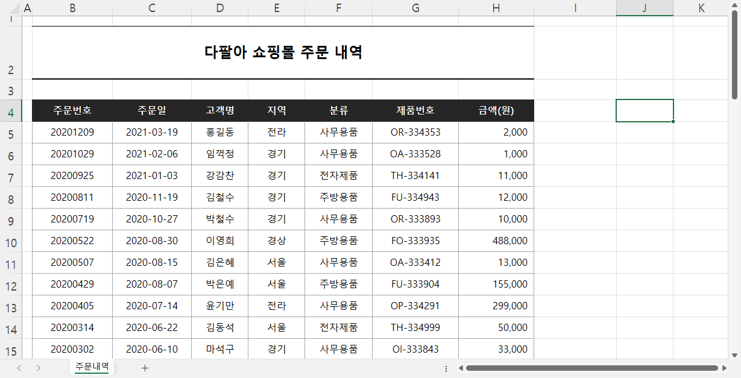Select column E header
Viewport: 741px width, 378px height.
tap(277, 8)
